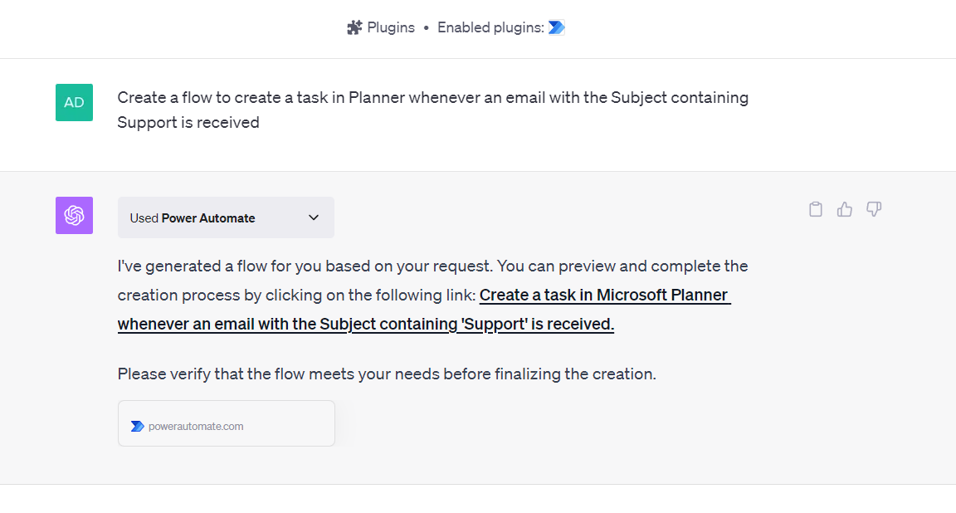Image resolution: width=956 pixels, height=513 pixels.
Task: Open the 'Create a task in Microsoft Planner' link
Action: (603, 295)
